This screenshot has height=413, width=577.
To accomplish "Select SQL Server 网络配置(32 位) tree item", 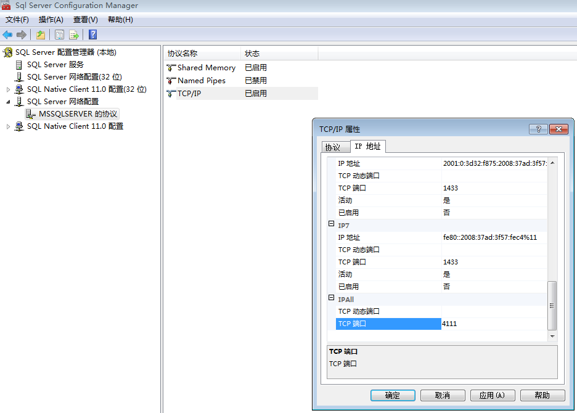I will (x=75, y=77).
